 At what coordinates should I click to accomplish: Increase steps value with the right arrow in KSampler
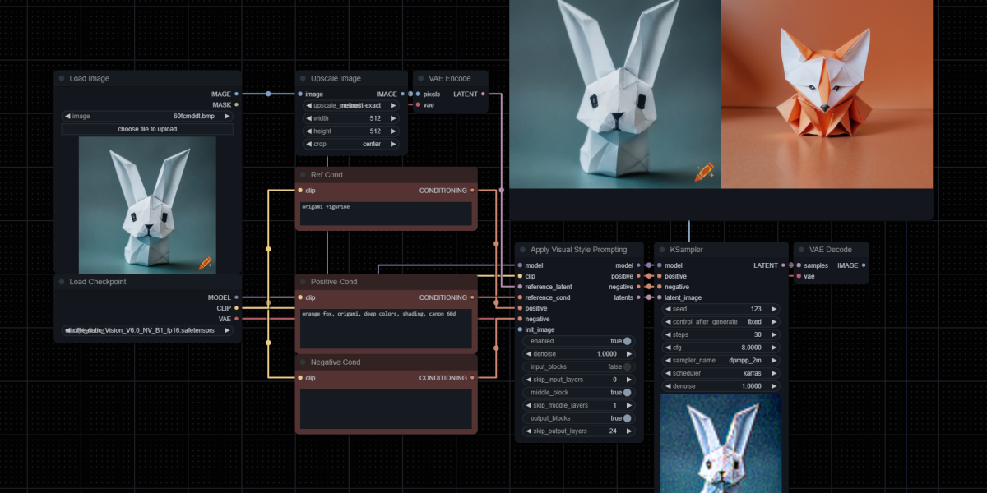pos(773,335)
